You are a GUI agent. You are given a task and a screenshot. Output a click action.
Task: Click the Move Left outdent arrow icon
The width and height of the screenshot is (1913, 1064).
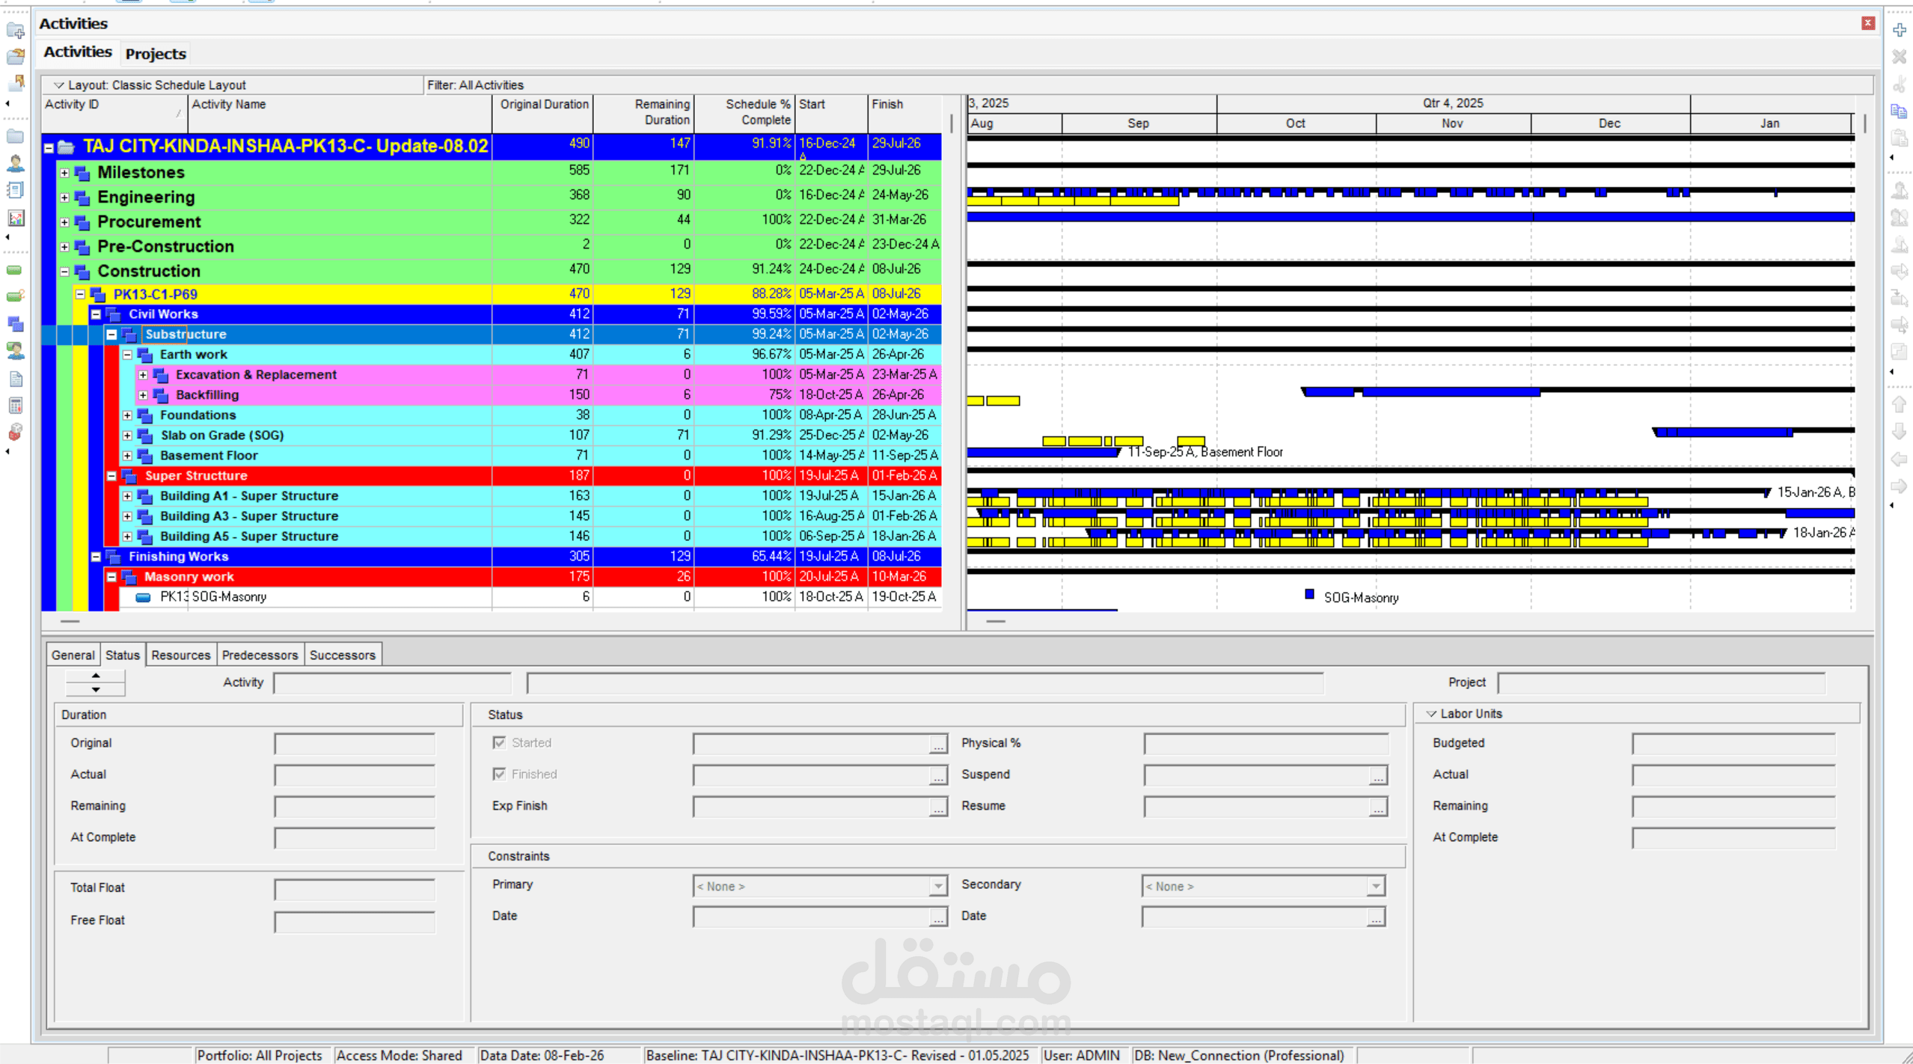[x=1900, y=459]
